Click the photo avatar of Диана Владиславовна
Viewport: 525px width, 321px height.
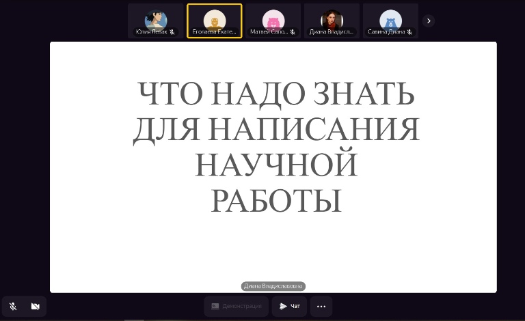[332, 18]
